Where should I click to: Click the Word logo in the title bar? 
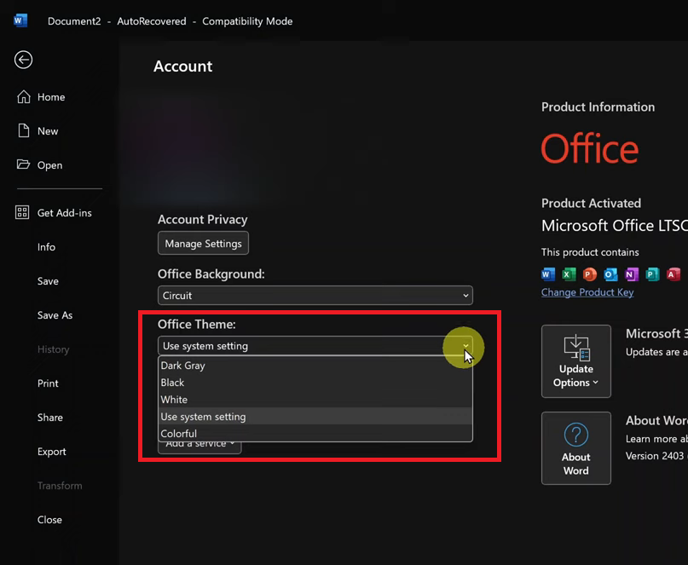pyautogui.click(x=20, y=20)
